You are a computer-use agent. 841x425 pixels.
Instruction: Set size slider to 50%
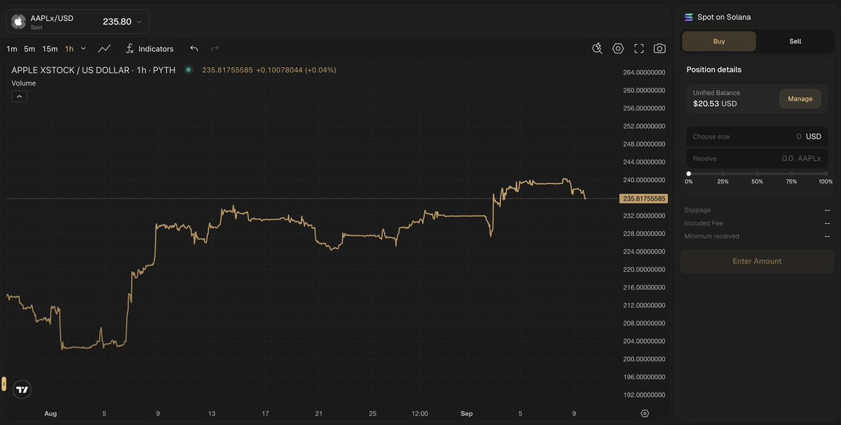pyautogui.click(x=757, y=174)
